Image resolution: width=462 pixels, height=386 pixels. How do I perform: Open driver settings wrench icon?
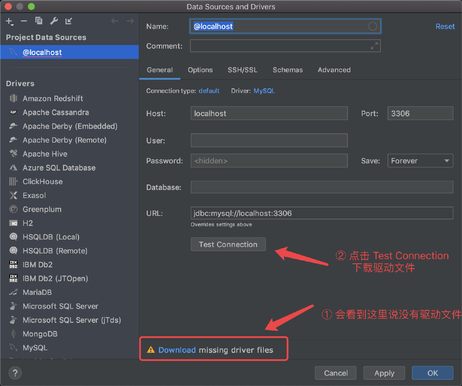click(54, 21)
